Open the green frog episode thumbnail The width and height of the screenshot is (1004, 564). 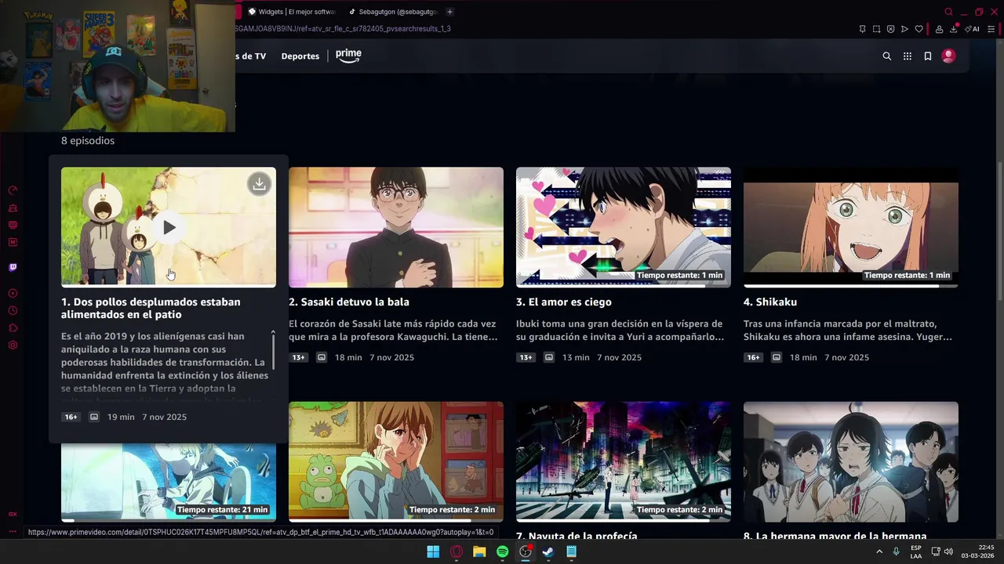(x=396, y=462)
